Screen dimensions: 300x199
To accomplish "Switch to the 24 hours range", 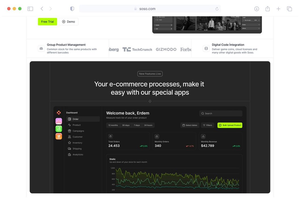I will pyautogui.click(x=148, y=125).
